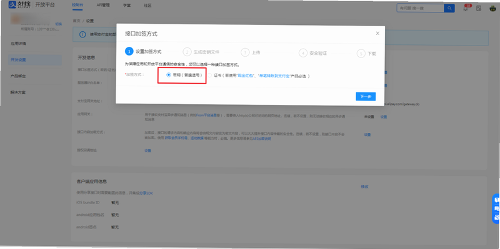The width and height of the screenshot is (500, 249).
Task: Open the 分享SDK link
Action: (x=147, y=193)
